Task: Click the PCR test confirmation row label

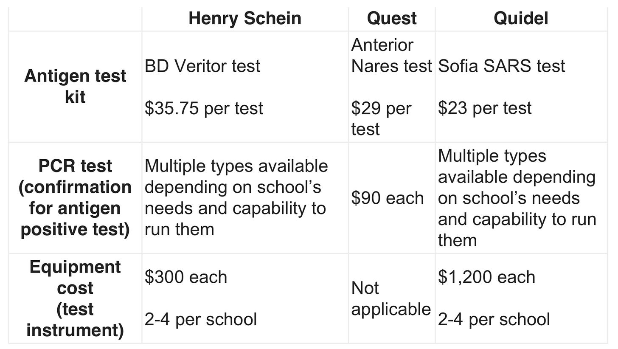Action: [x=75, y=197]
